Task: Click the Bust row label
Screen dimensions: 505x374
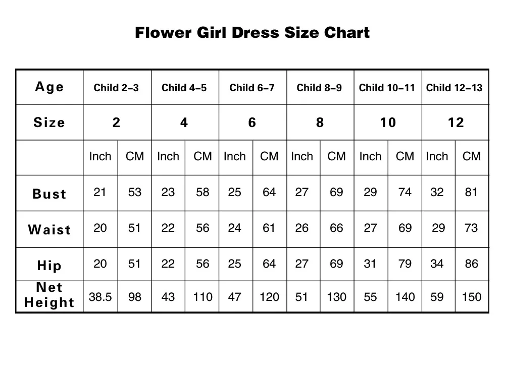Action: 49,194
